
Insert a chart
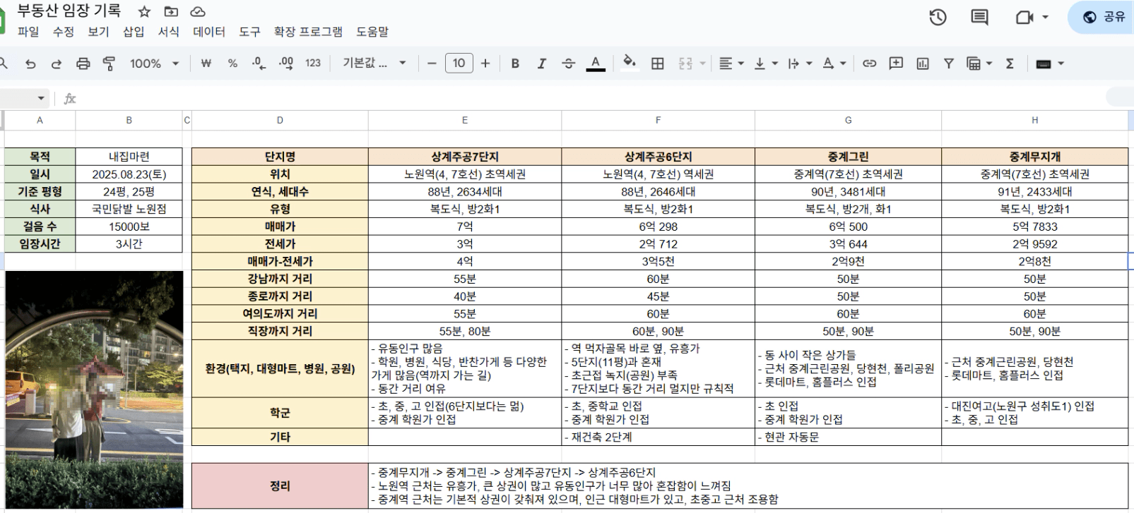click(x=923, y=64)
